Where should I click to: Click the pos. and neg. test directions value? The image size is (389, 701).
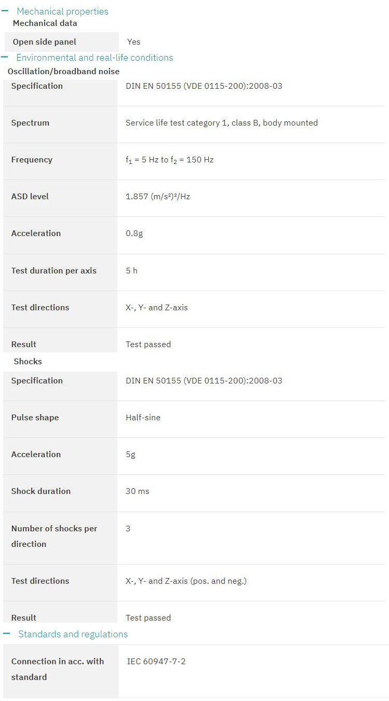point(186,581)
